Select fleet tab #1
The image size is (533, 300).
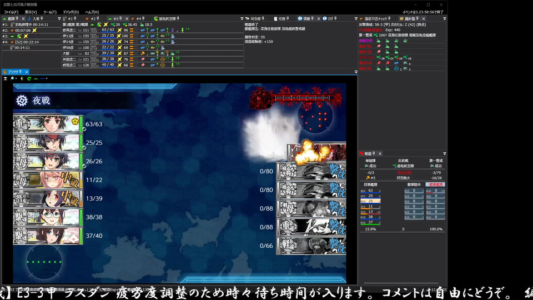coord(70,19)
